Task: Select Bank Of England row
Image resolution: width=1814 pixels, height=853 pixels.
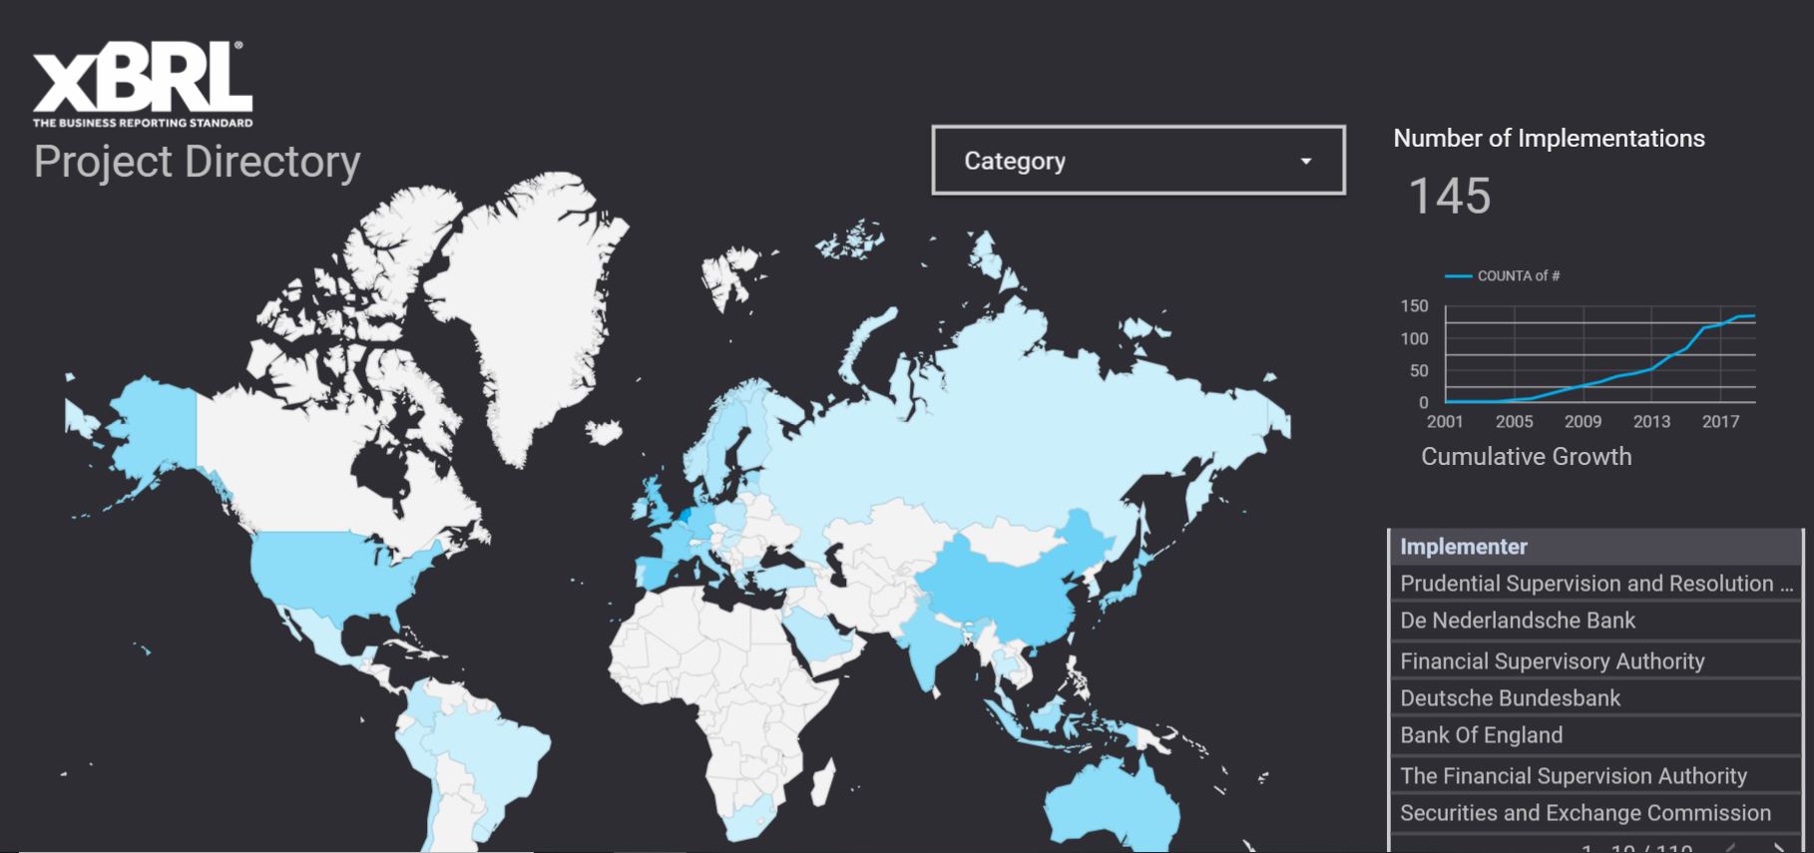Action: pyautogui.click(x=1595, y=735)
